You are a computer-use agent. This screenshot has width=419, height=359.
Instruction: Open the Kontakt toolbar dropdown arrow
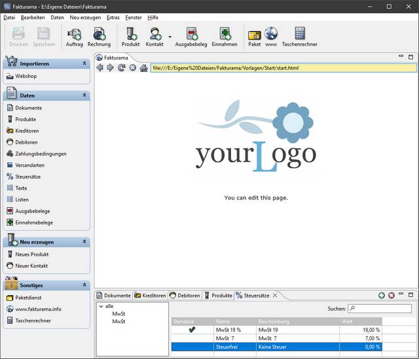point(170,37)
